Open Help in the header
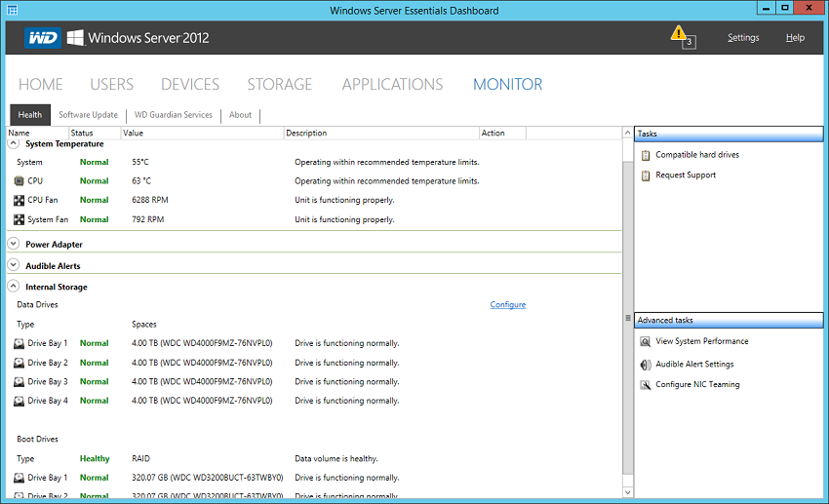The height and width of the screenshot is (504, 829). click(795, 37)
